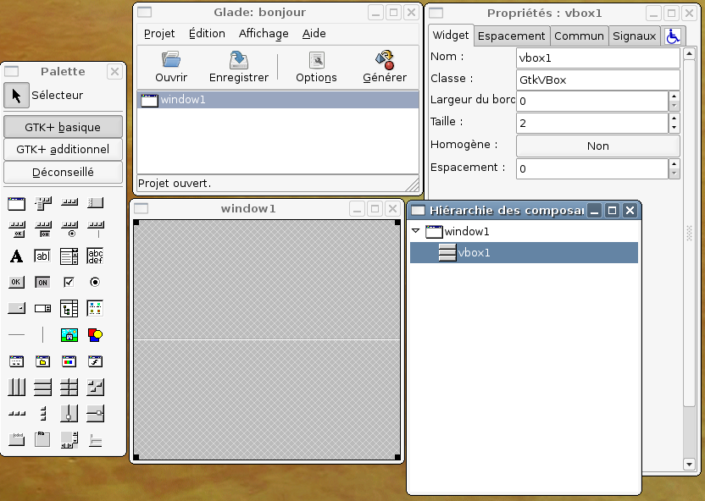Click the Ouvrir toolbar button

click(x=171, y=67)
